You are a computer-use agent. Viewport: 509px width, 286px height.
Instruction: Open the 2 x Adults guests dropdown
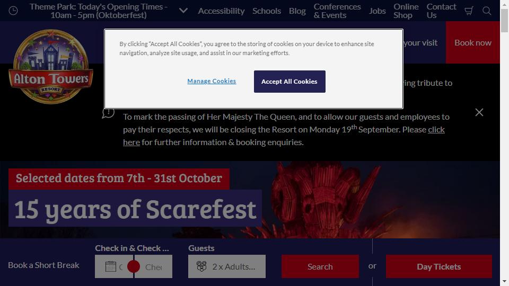coord(227,266)
